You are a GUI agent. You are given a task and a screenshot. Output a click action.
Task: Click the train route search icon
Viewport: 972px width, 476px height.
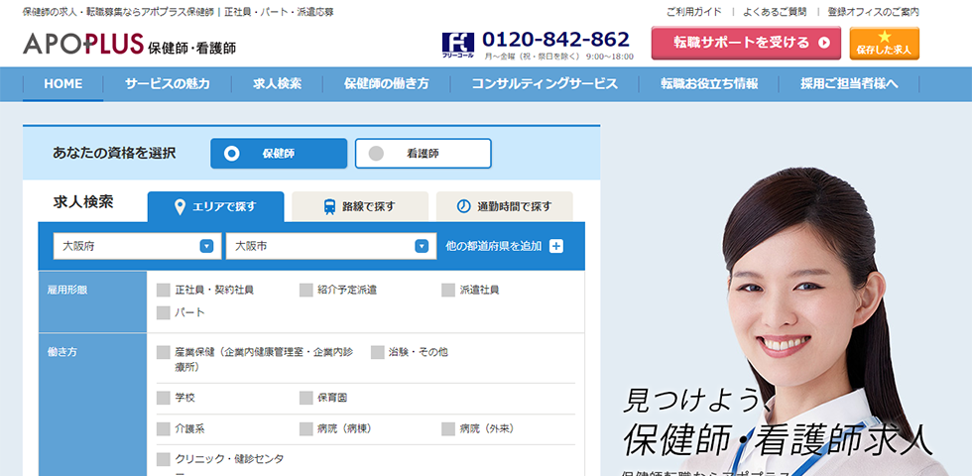329,206
